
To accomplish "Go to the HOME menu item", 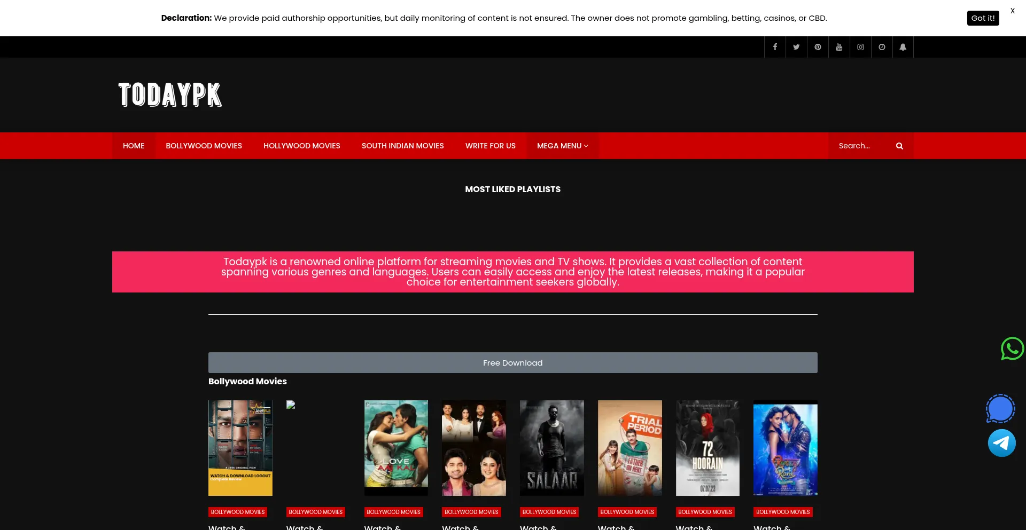I will (134, 146).
